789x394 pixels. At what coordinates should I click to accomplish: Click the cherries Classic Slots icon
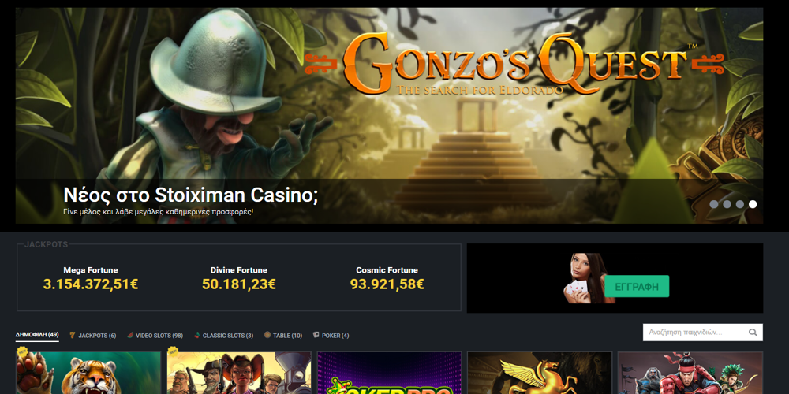196,335
